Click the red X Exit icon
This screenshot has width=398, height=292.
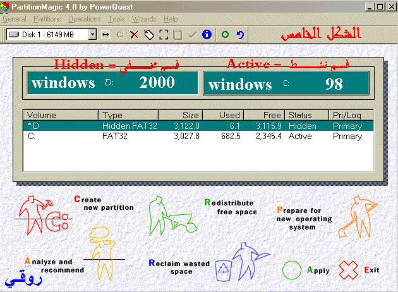pos(348,270)
